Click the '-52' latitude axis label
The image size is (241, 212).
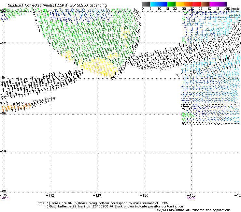[3, 43]
